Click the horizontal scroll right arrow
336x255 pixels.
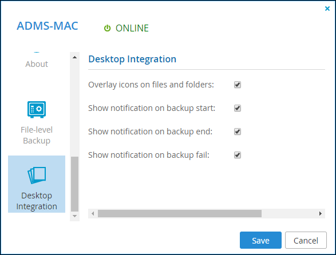point(321,213)
